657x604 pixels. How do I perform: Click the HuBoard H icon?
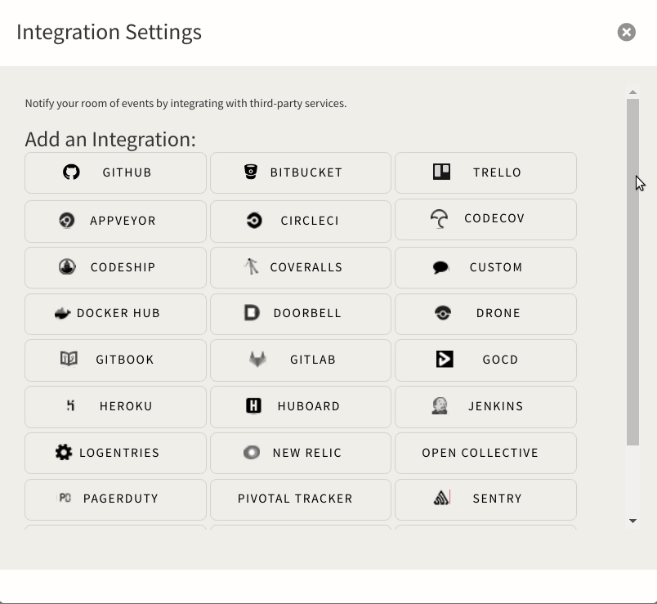(x=253, y=405)
